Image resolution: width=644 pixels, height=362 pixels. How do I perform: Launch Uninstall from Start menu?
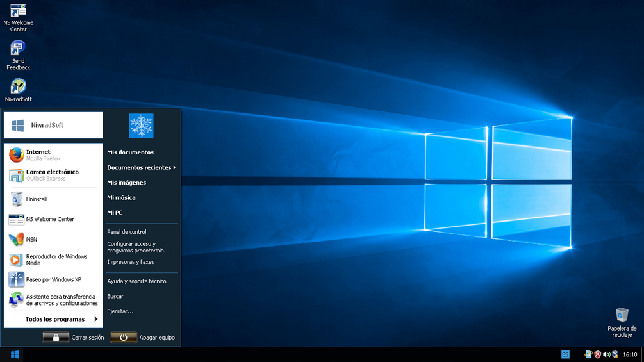point(53,199)
